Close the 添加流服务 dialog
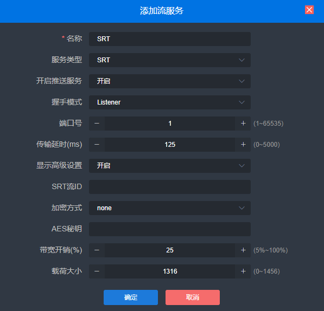The image size is (324, 311). (309, 10)
